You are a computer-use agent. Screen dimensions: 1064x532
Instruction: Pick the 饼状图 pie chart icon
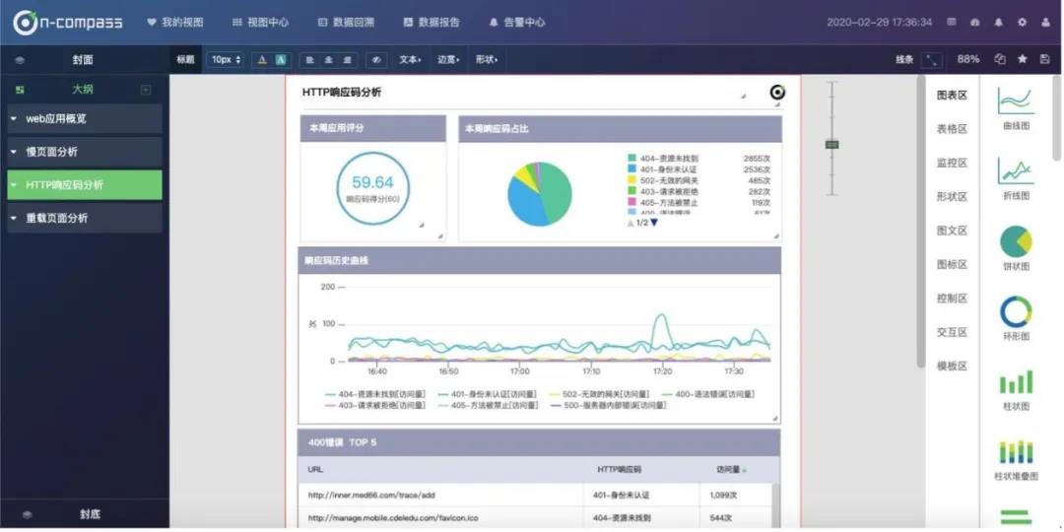1016,241
